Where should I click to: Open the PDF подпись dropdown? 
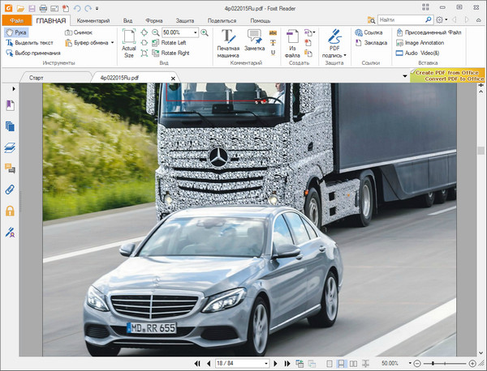point(334,44)
